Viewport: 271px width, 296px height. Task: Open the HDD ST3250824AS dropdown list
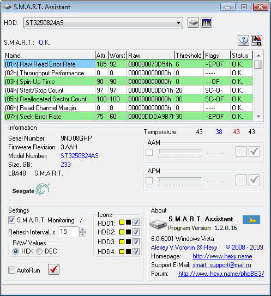coord(103,23)
